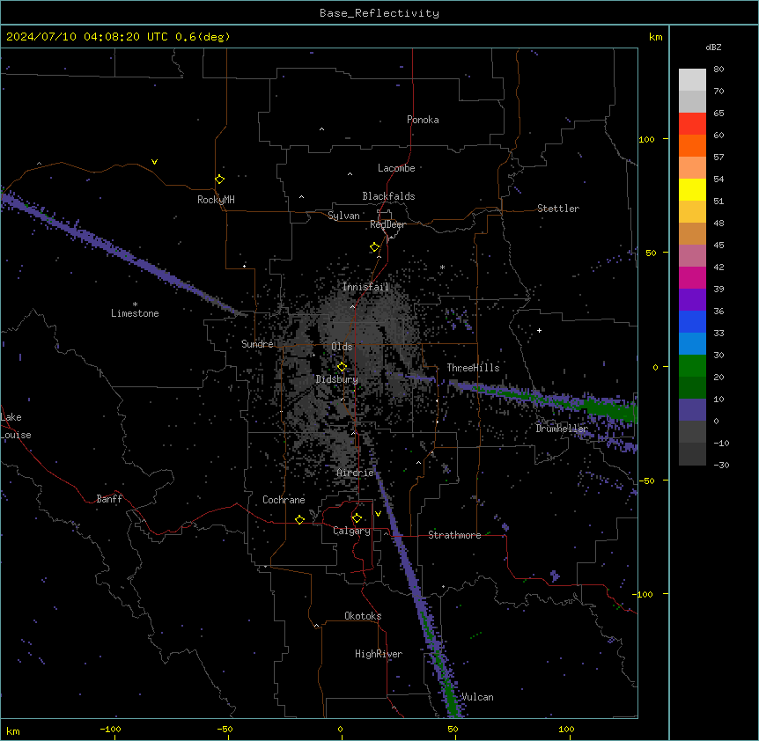This screenshot has height=741, width=759.
Task: Click the red 65 dBZ color swatch
Action: [692, 124]
